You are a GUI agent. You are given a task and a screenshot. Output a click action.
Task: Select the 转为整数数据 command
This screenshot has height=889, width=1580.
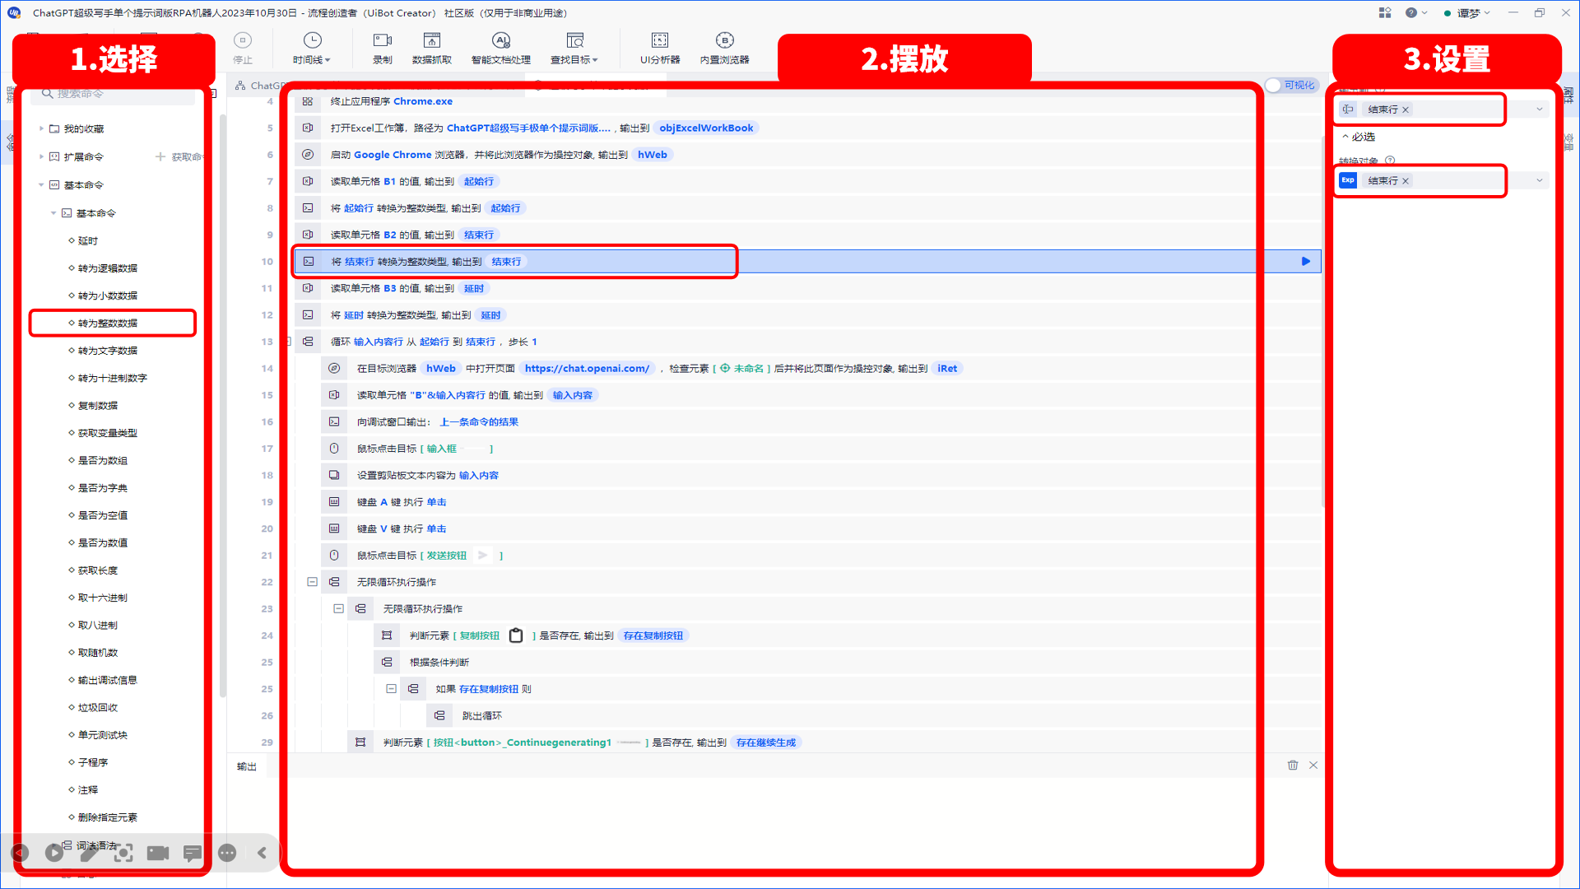tap(108, 323)
